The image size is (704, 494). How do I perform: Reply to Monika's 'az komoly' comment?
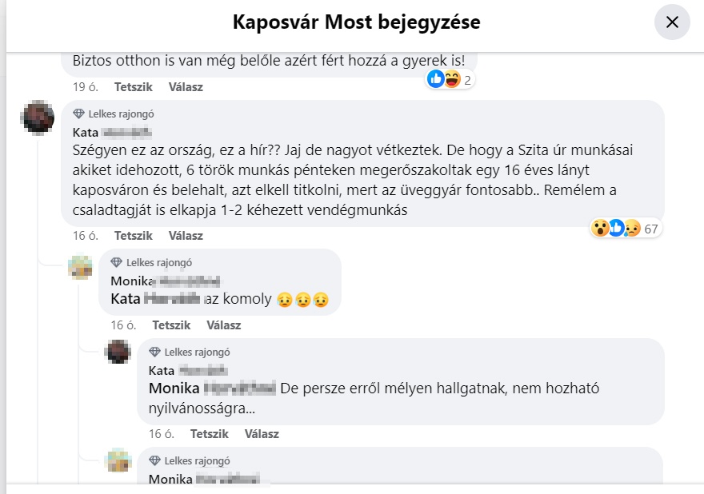pyautogui.click(x=223, y=325)
